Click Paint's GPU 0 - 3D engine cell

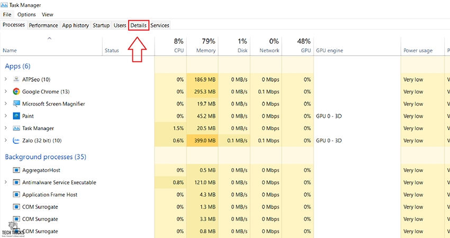[x=357, y=116]
